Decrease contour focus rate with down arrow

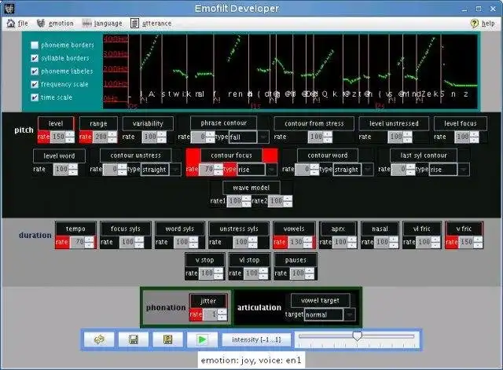tap(218, 173)
